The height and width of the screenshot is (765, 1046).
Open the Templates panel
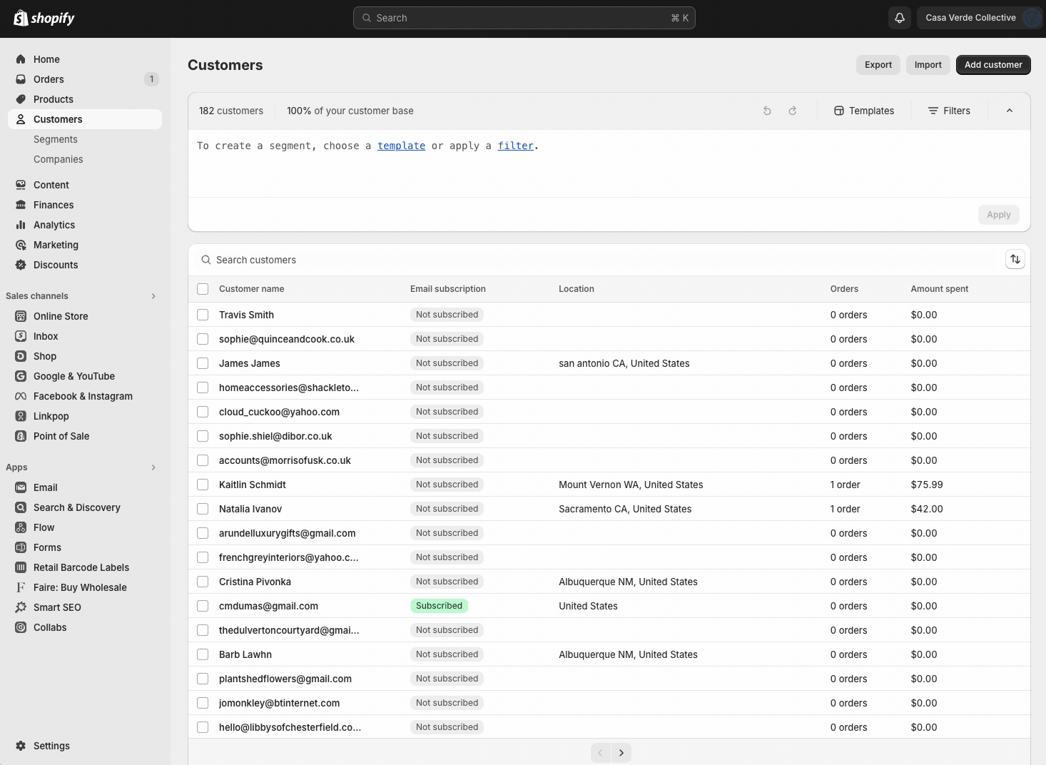coord(864,111)
